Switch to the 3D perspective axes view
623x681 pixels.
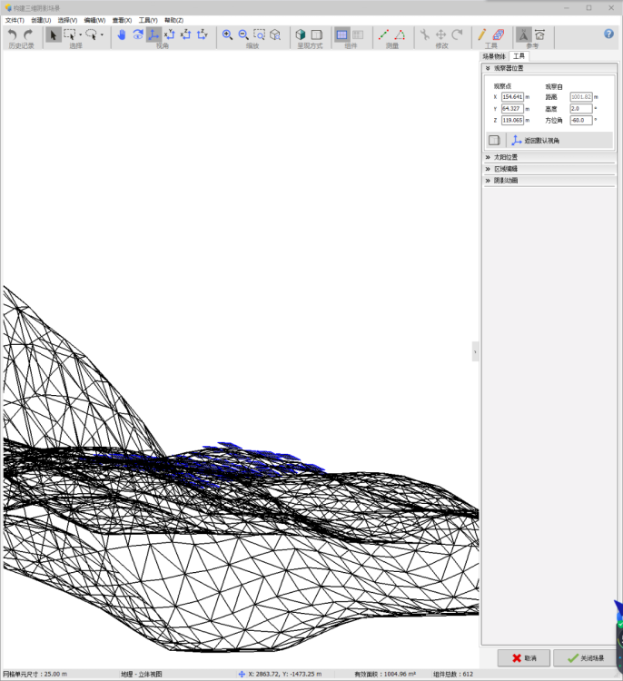(x=153, y=35)
